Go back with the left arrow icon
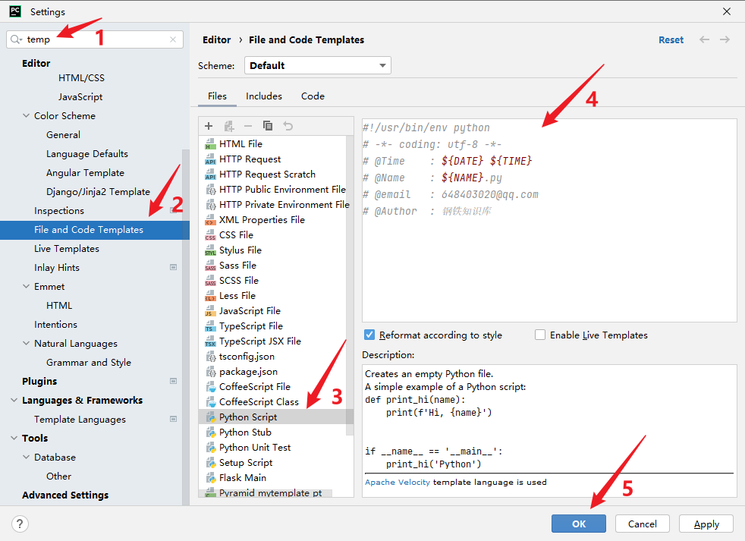This screenshot has width=745, height=541. click(704, 39)
